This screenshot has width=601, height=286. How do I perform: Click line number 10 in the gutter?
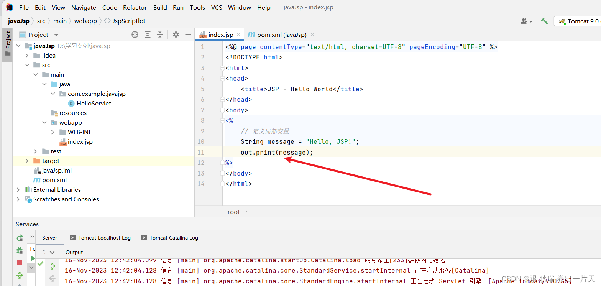[x=200, y=142]
